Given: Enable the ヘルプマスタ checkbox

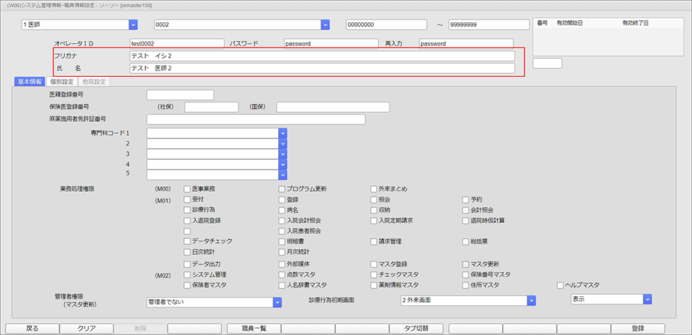Looking at the screenshot, I should click(x=561, y=285).
